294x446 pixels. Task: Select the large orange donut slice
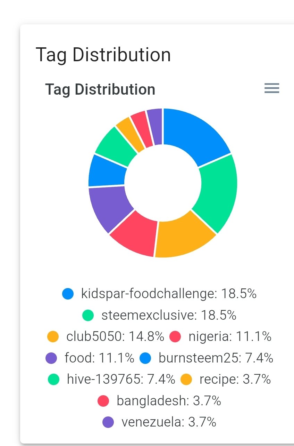(184, 237)
